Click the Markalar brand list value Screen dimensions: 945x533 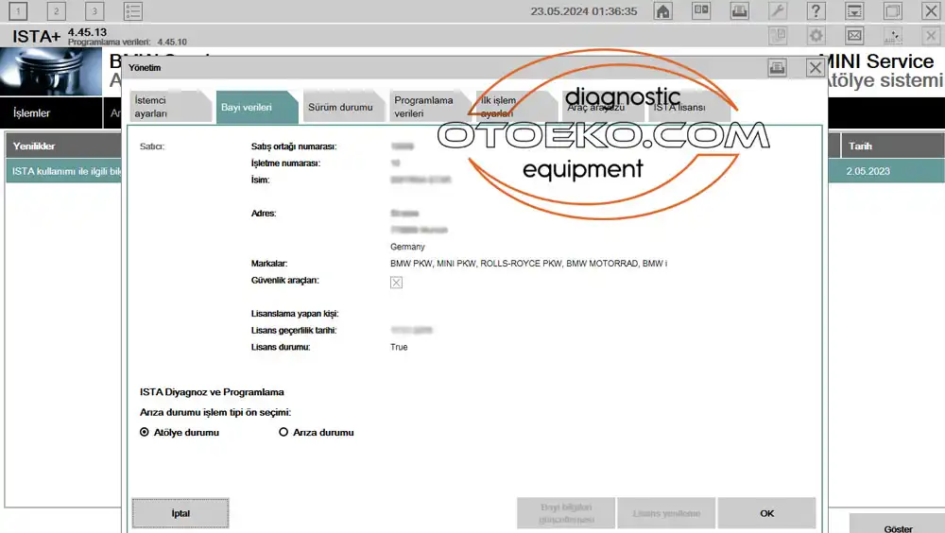(528, 264)
